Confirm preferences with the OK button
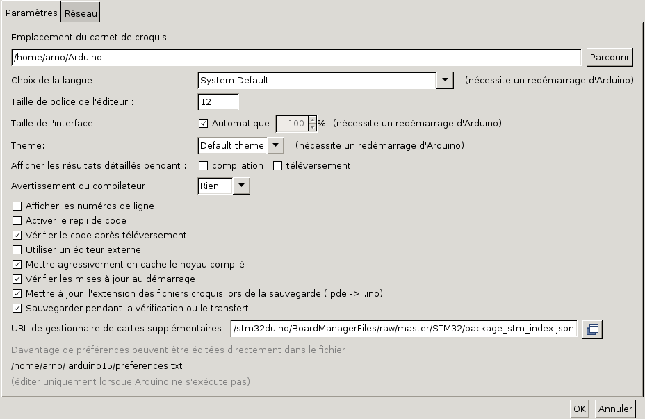Screen dimensions: 645x419 (x=579, y=409)
